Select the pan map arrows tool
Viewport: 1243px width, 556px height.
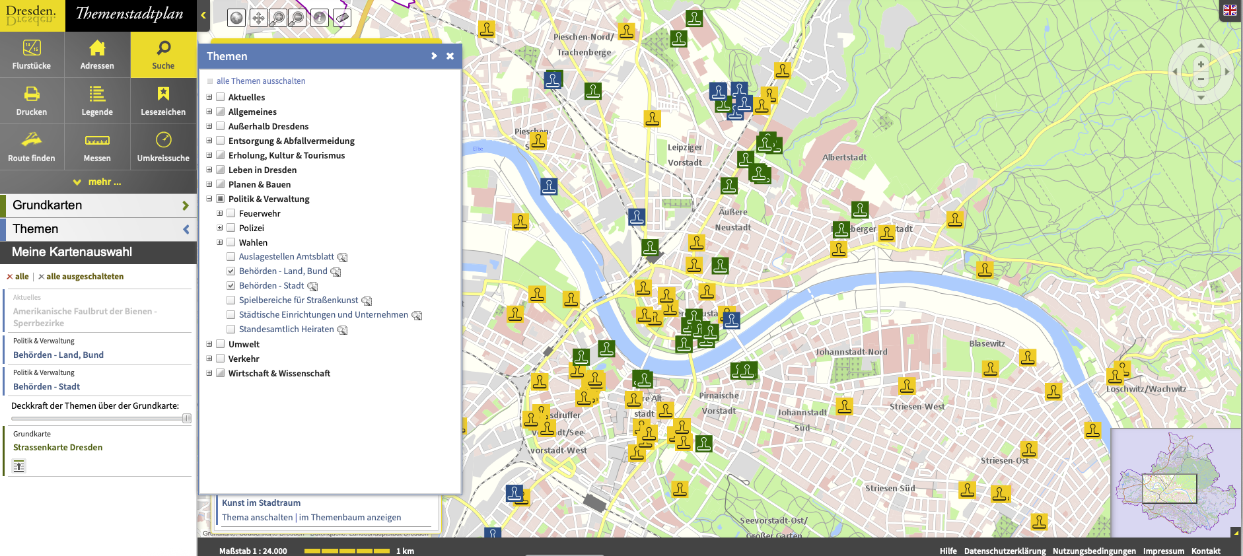[258, 18]
